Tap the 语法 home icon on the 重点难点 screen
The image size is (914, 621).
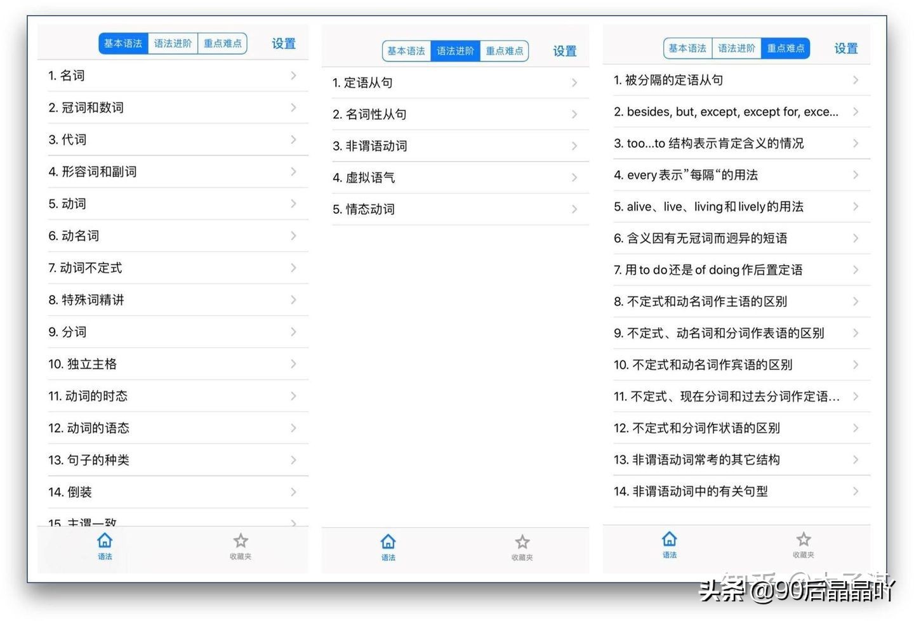pos(669,543)
